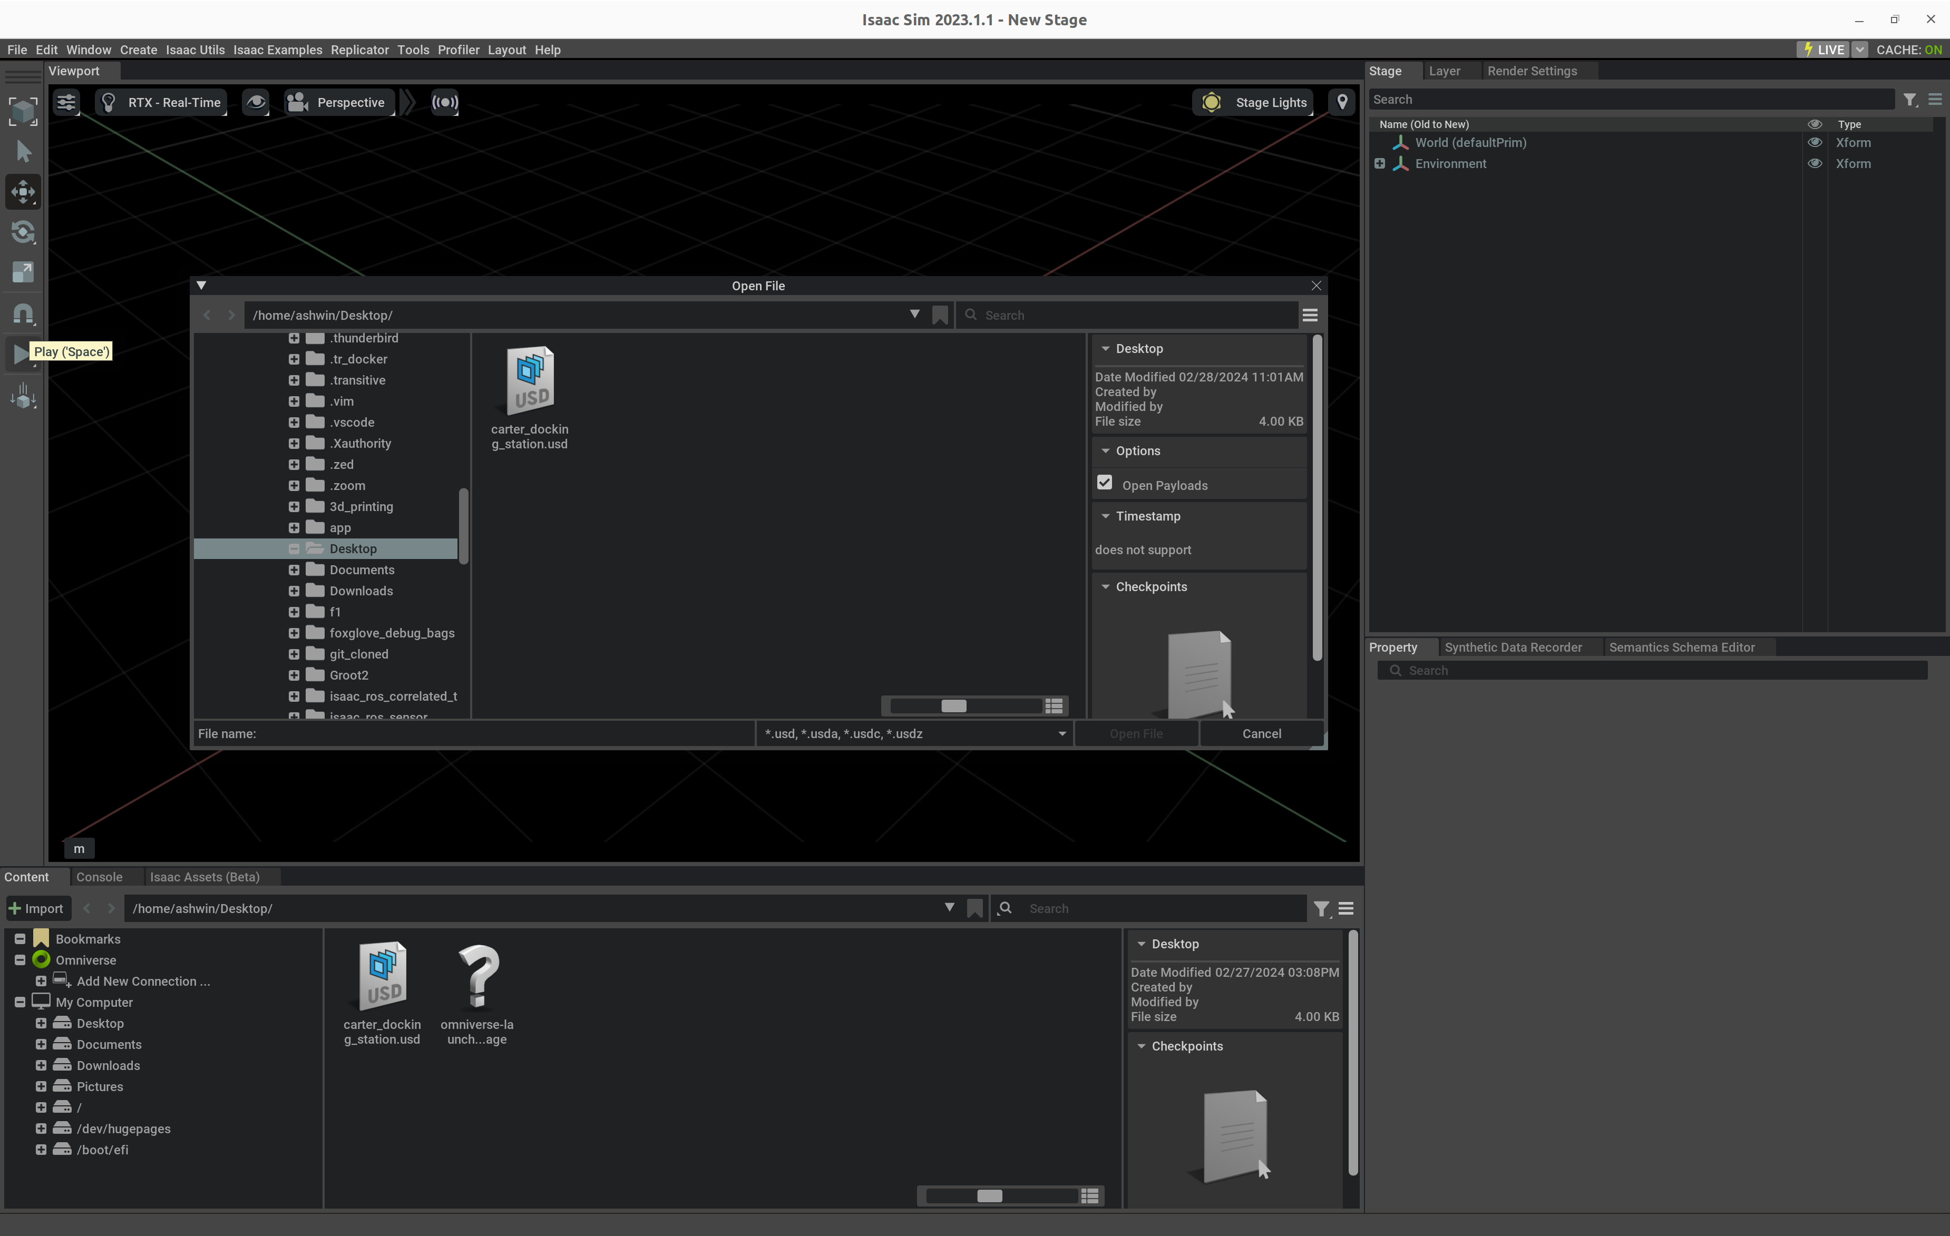1950x1236 pixels.
Task: Select the arrow Selection tool
Action: pyautogui.click(x=23, y=151)
